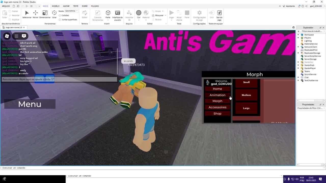The height and width of the screenshot is (183, 326).
Task: Activate the Dimensionar scale tool
Action: (x=45, y=14)
